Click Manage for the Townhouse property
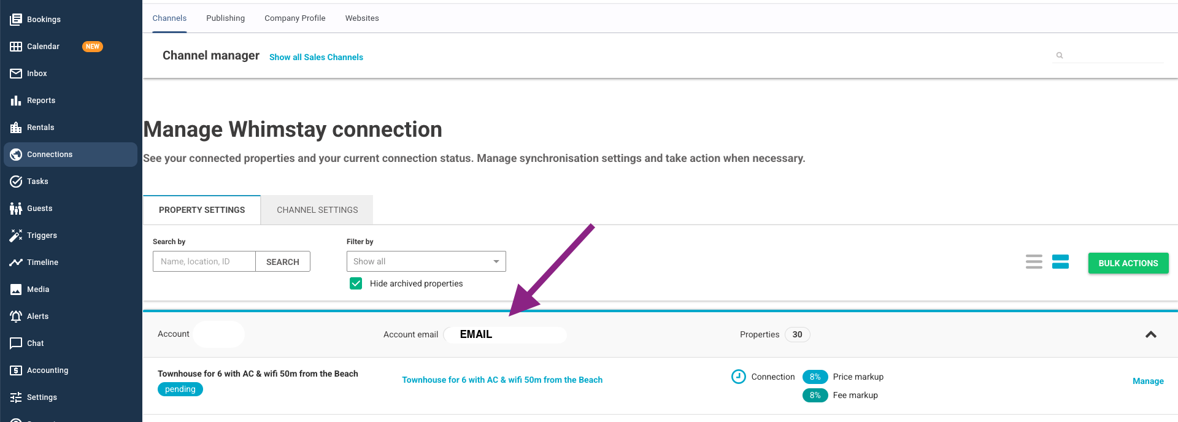This screenshot has height=422, width=1178. (1148, 381)
